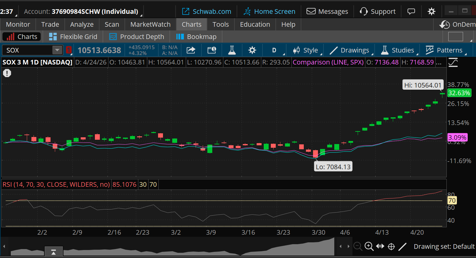Open the chat bubble icon
This screenshot has width=476, height=258.
click(x=411, y=12)
